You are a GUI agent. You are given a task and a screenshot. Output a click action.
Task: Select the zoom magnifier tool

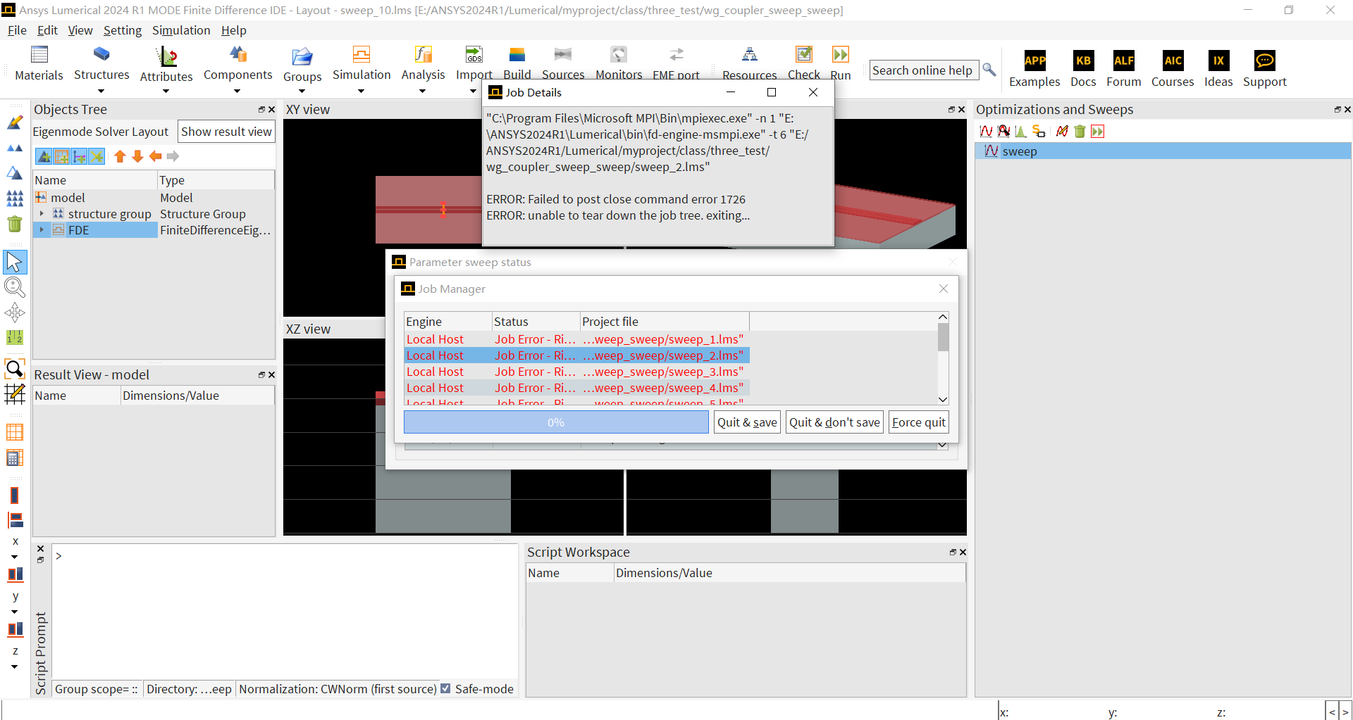[15, 287]
